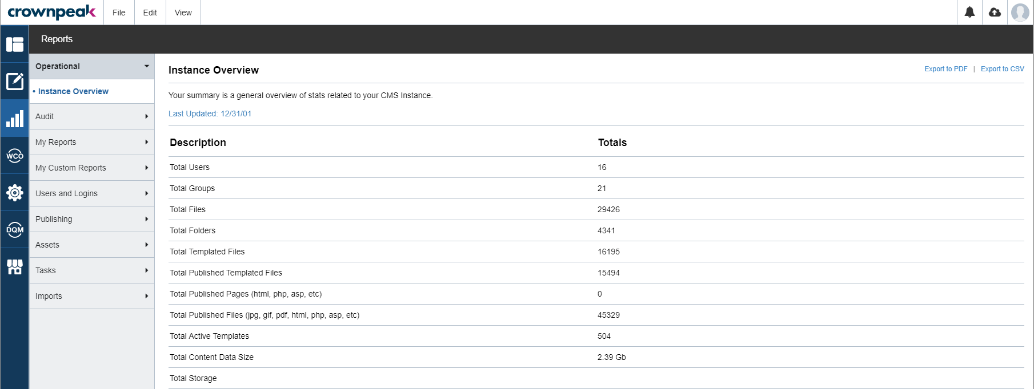This screenshot has width=1034, height=389.
Task: Select the Total Storage row label
Action: [193, 378]
